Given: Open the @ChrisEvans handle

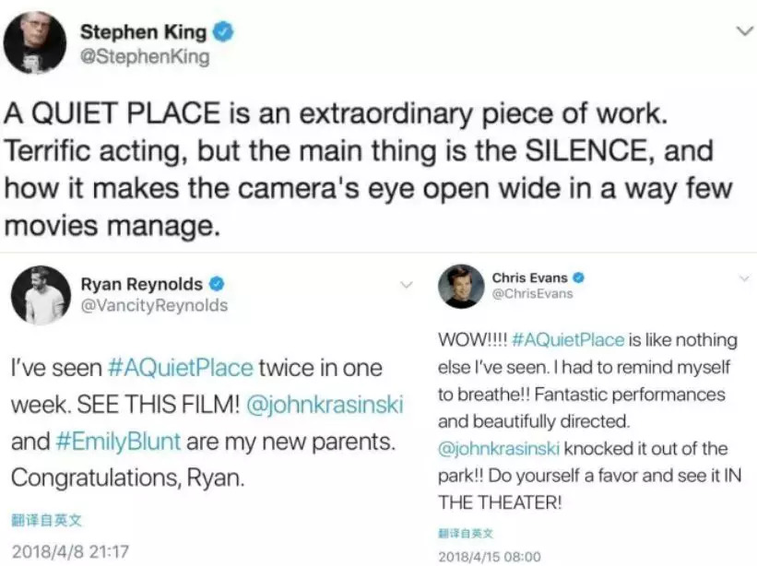Looking at the screenshot, I should (x=532, y=293).
